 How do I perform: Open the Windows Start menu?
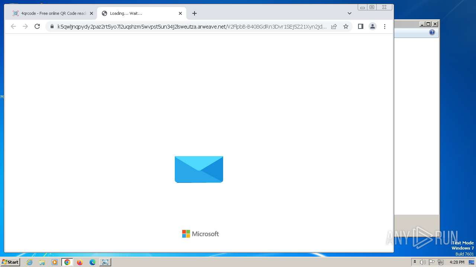[10, 262]
